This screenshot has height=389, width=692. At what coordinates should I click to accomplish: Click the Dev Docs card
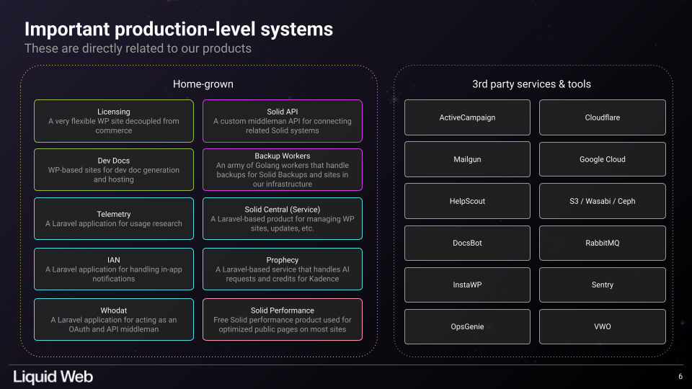point(114,170)
